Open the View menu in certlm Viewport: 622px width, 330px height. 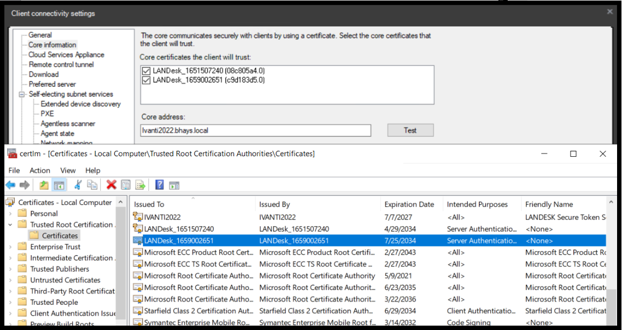click(68, 170)
